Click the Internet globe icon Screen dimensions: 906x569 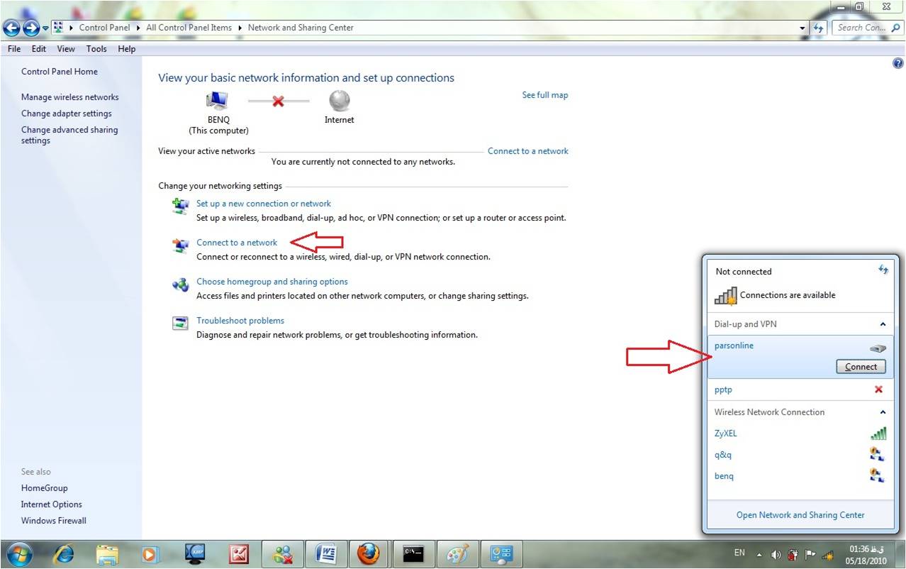coord(340,101)
